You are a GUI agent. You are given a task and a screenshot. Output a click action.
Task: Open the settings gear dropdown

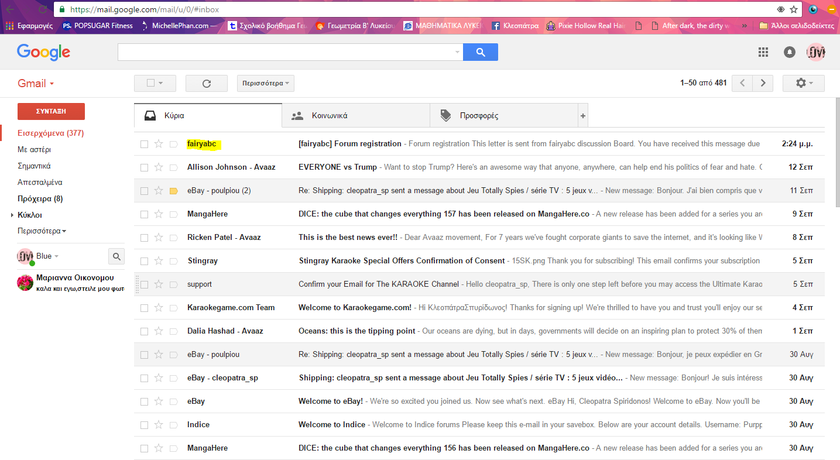coord(804,83)
